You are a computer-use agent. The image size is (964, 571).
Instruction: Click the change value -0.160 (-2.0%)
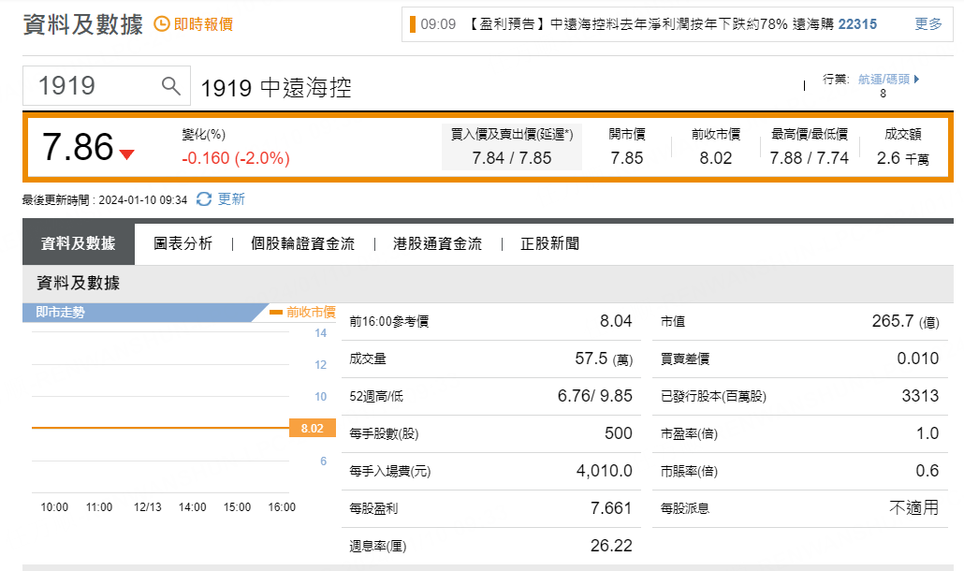236,158
